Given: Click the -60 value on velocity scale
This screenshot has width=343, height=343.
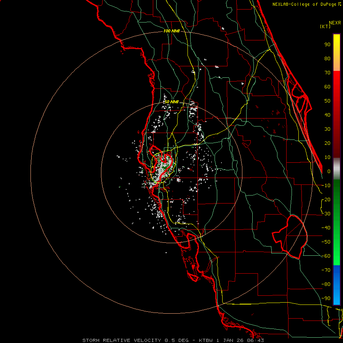Looking at the screenshot, I should click(x=326, y=256).
